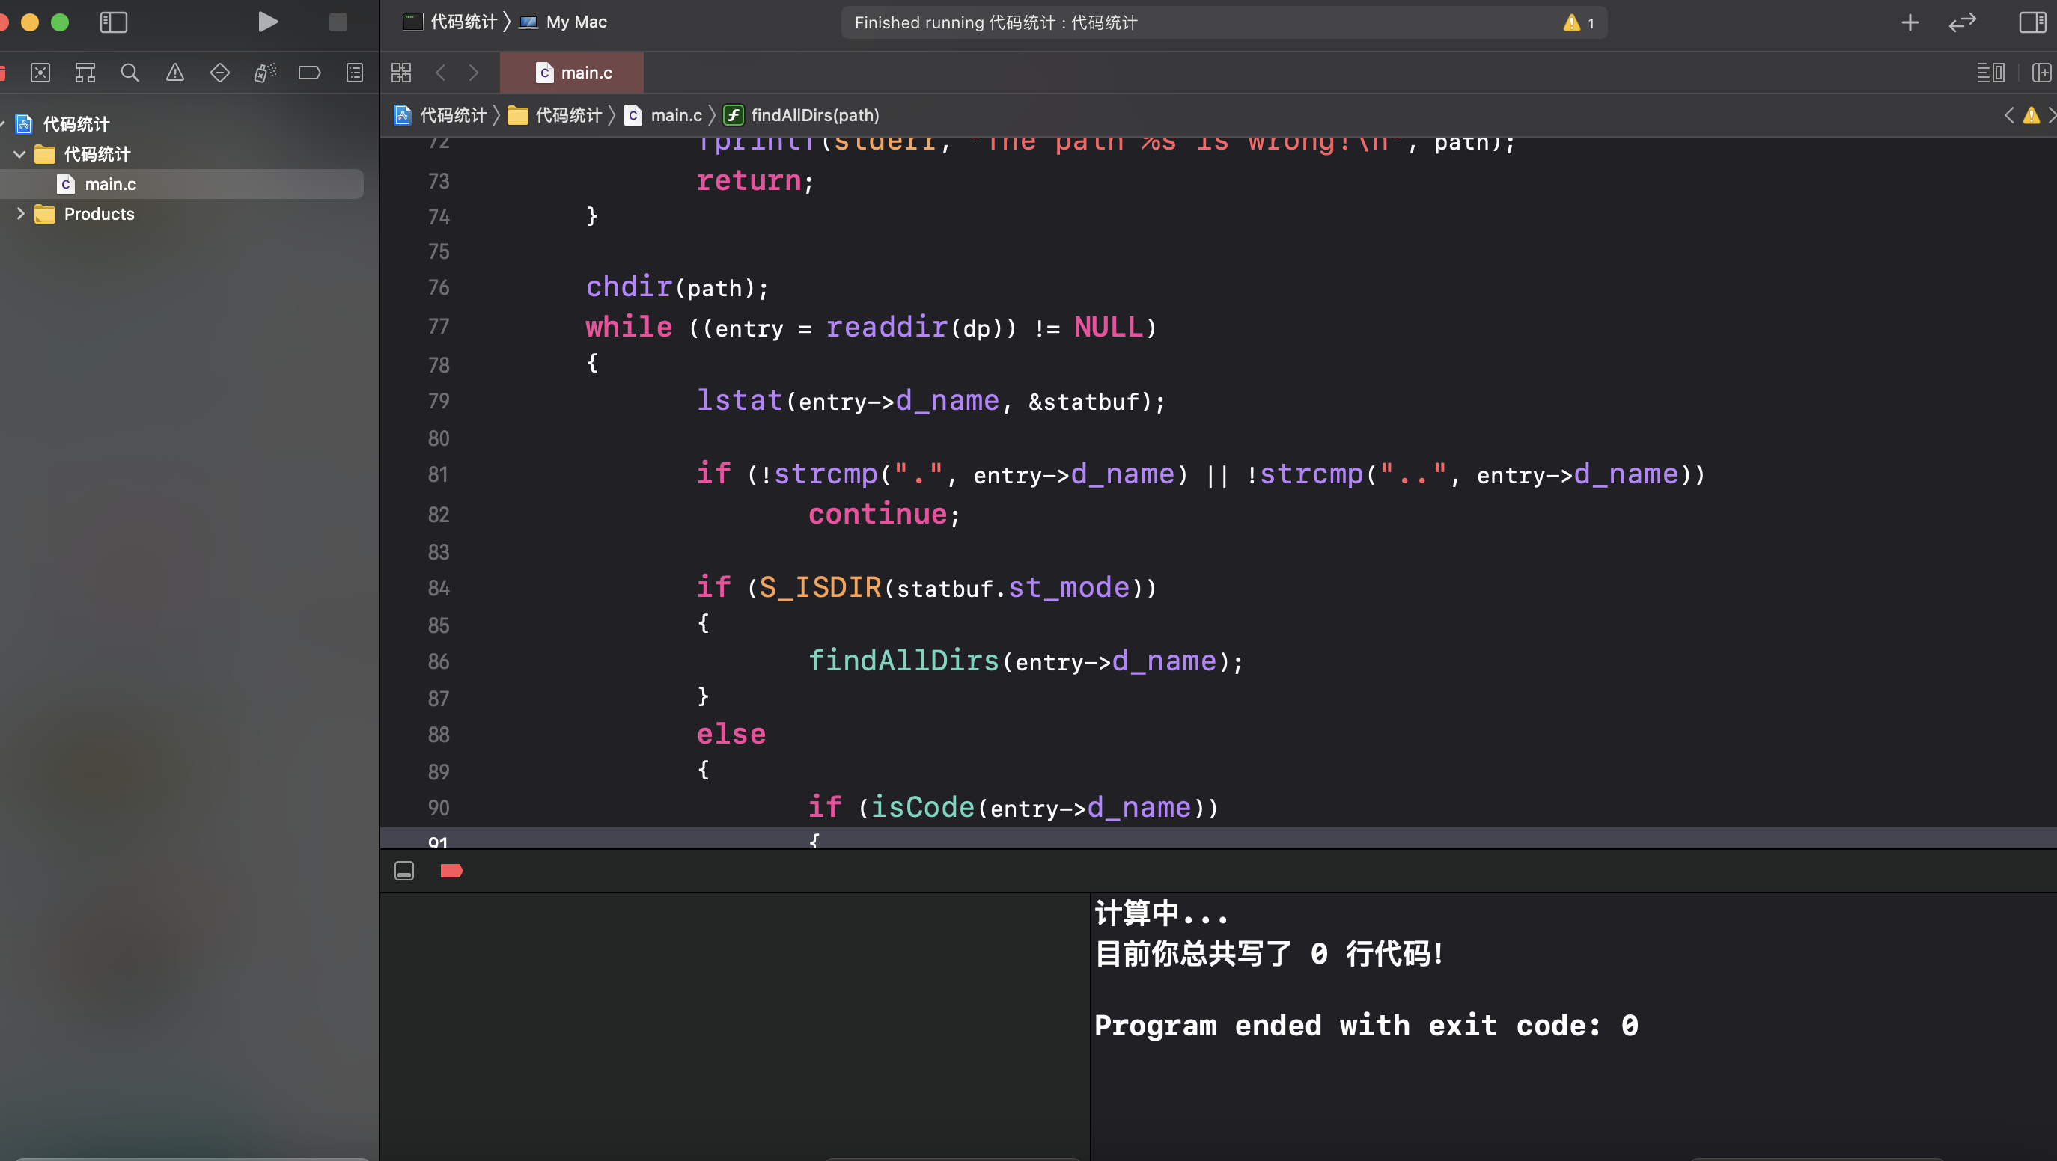This screenshot has width=2057, height=1161.
Task: Click the readdir call on line 77
Action: [x=886, y=327]
